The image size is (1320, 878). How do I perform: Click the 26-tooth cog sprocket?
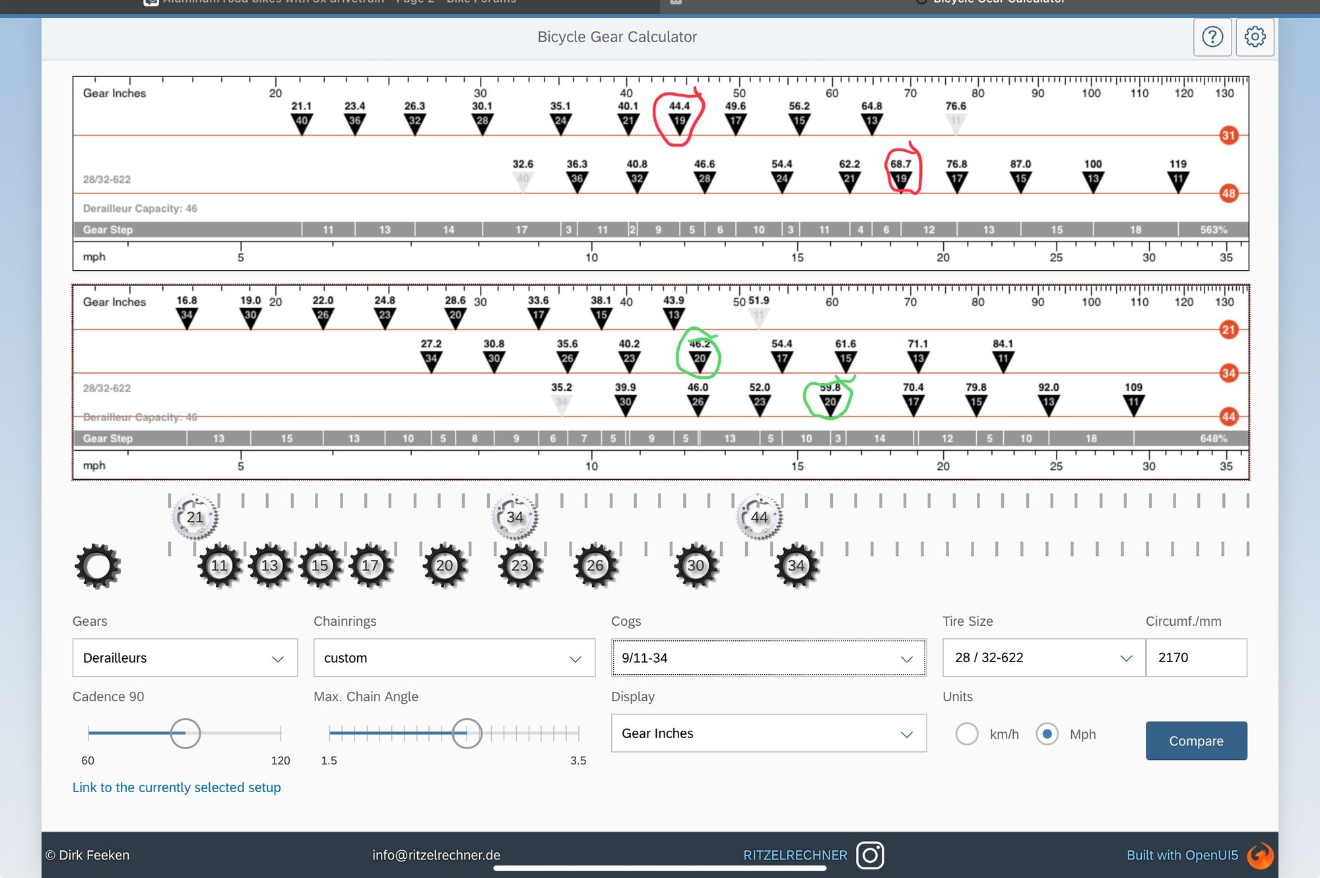point(595,566)
